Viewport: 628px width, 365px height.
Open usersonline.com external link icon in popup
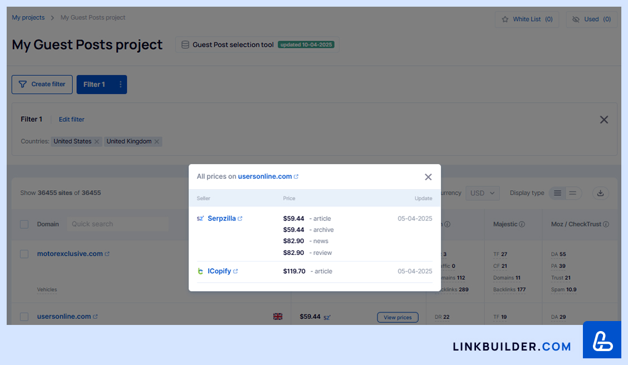[296, 176]
